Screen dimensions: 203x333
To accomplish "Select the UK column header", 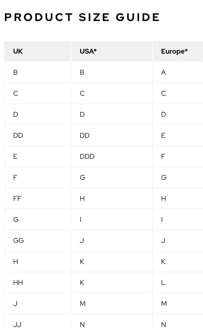I will point(18,52).
